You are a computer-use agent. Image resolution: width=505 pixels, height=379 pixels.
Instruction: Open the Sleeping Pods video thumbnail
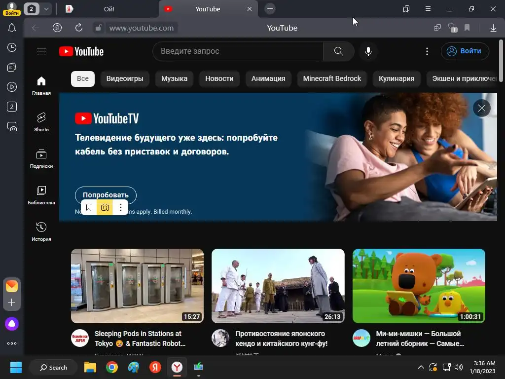(137, 286)
